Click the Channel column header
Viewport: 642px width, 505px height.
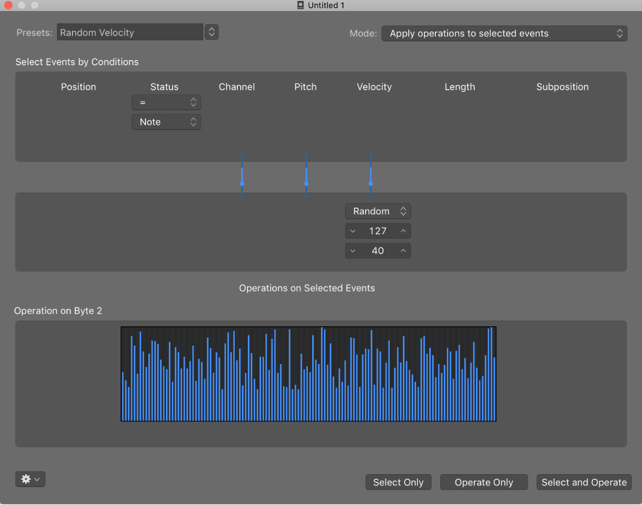coord(237,87)
